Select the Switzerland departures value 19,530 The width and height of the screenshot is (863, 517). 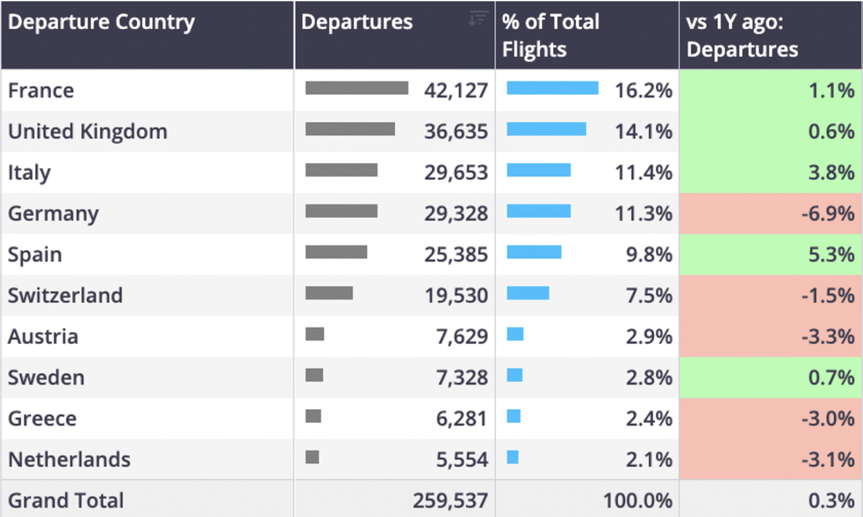pyautogui.click(x=456, y=296)
